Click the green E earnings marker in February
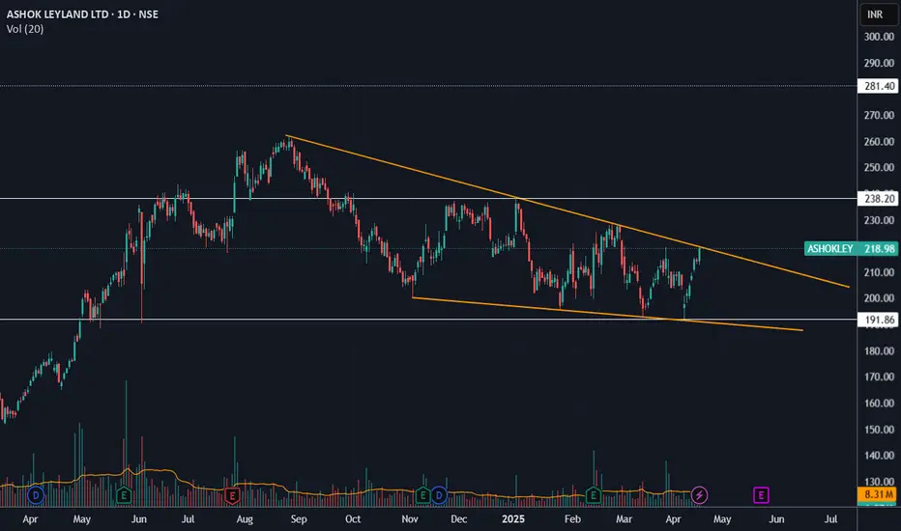Screen dimensions: 901x531 593,495
